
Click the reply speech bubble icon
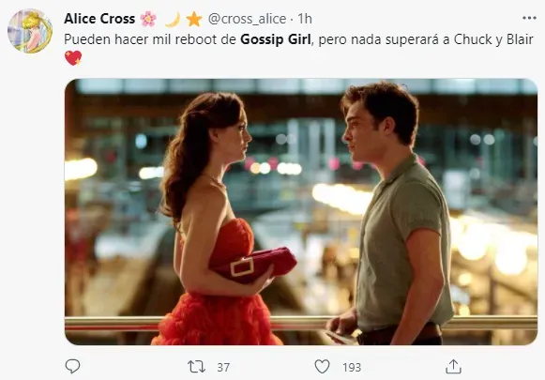pyautogui.click(x=72, y=366)
